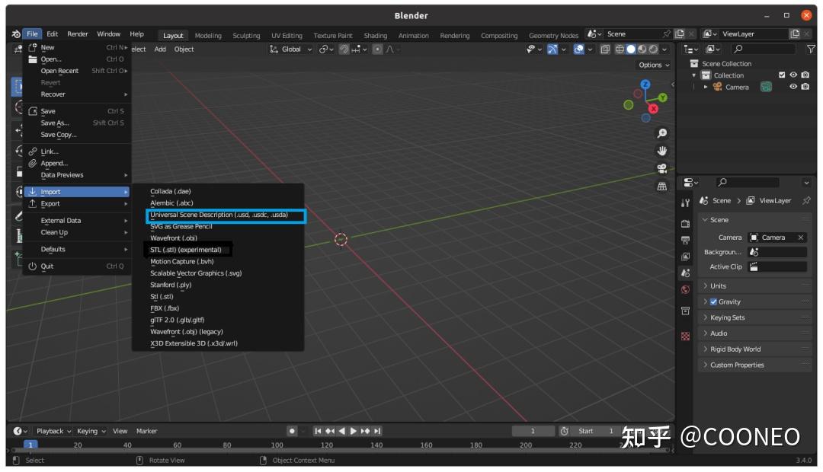Toggle auto keying record button
The height and width of the screenshot is (472, 823).
coord(293,431)
